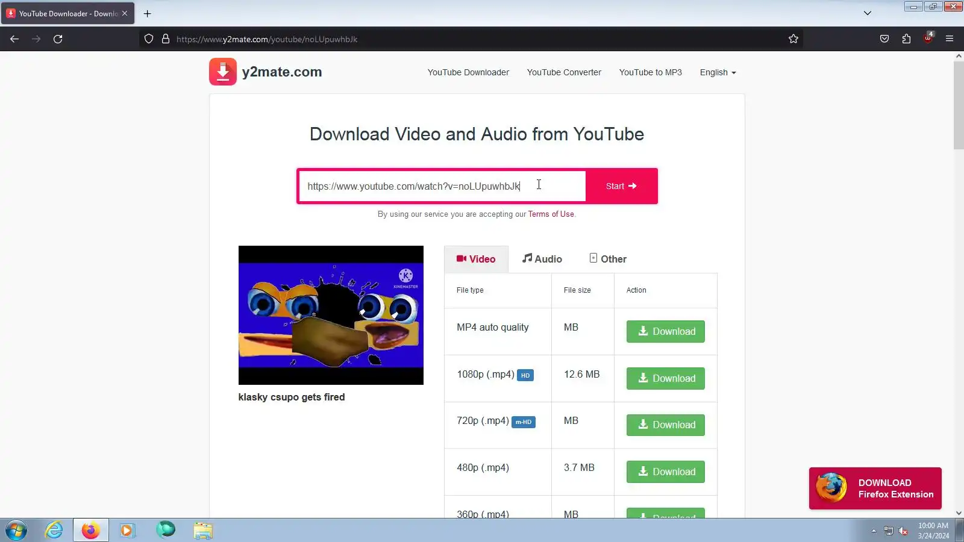Download the 480p (.mp4) file

(665, 472)
